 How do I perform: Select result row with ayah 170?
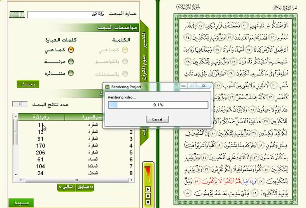pos(76,146)
